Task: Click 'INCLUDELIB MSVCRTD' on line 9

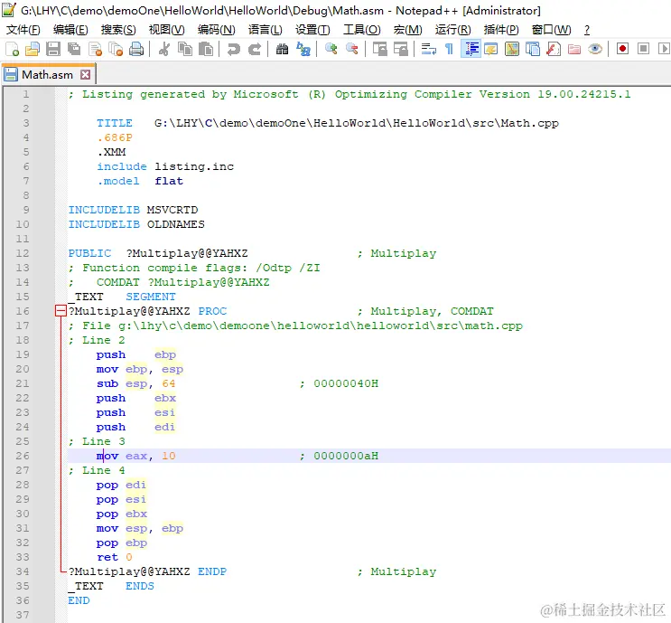Action: 133,210
